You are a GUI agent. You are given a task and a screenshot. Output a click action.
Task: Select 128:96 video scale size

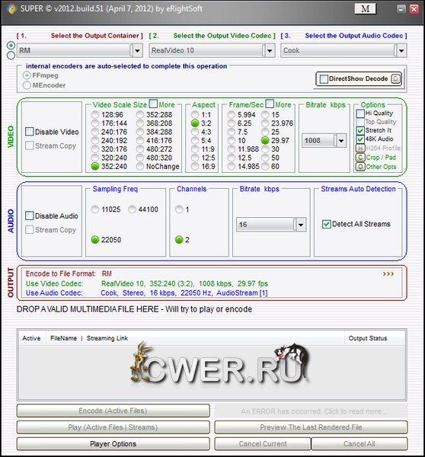coord(95,114)
